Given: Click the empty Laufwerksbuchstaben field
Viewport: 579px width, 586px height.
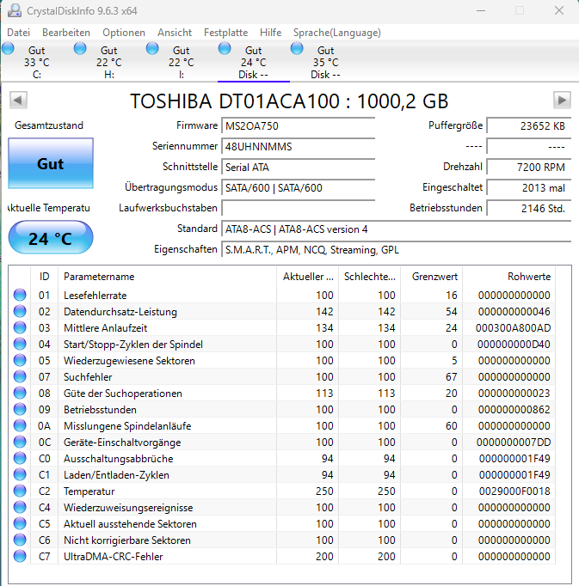Looking at the screenshot, I should pyautogui.click(x=299, y=208).
